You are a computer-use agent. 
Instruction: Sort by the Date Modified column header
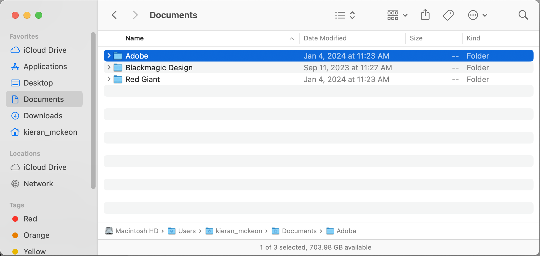(325, 38)
